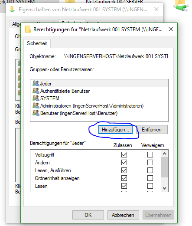Click folder icon in Berechtigungen title bar

tap(28, 29)
